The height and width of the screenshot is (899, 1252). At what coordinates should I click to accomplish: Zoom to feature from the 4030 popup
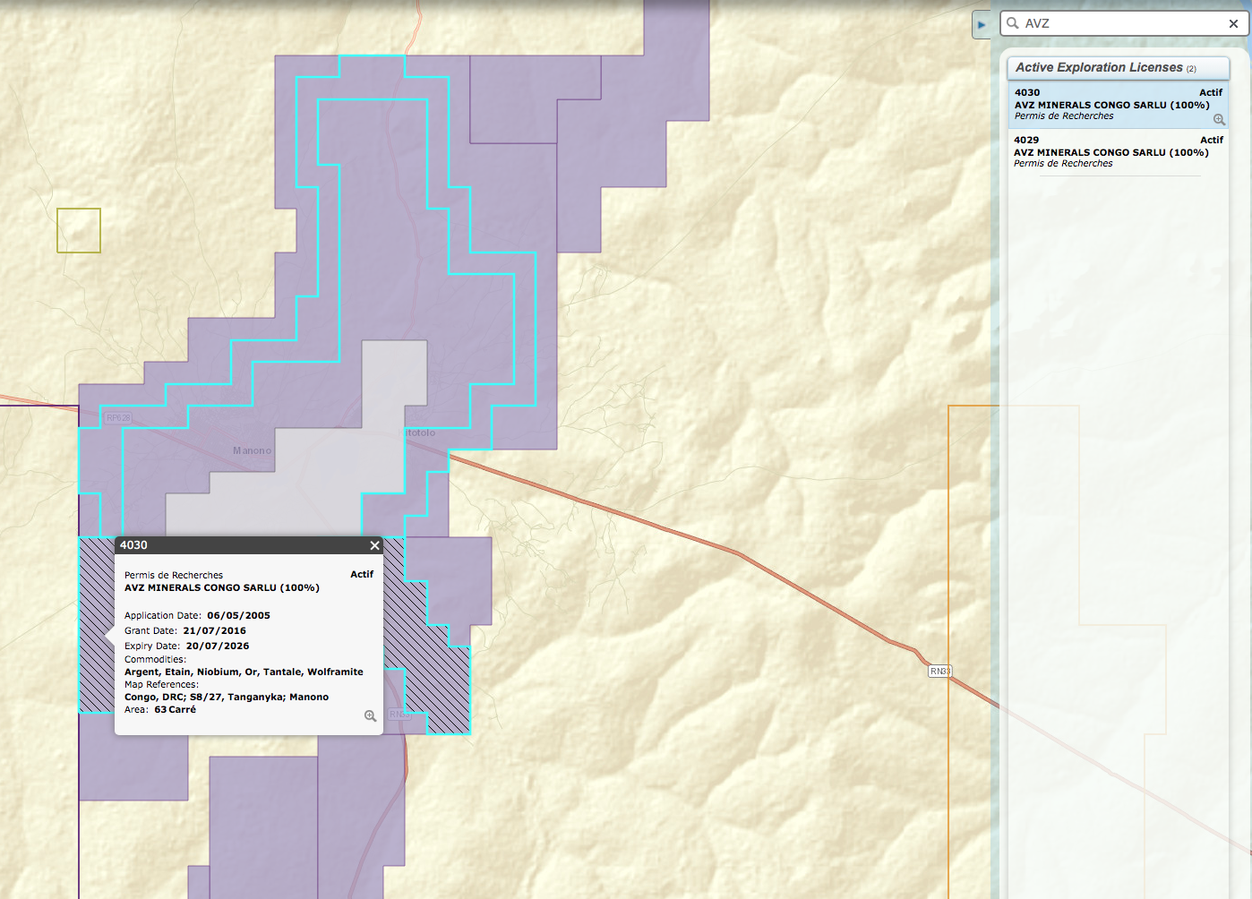pyautogui.click(x=370, y=715)
